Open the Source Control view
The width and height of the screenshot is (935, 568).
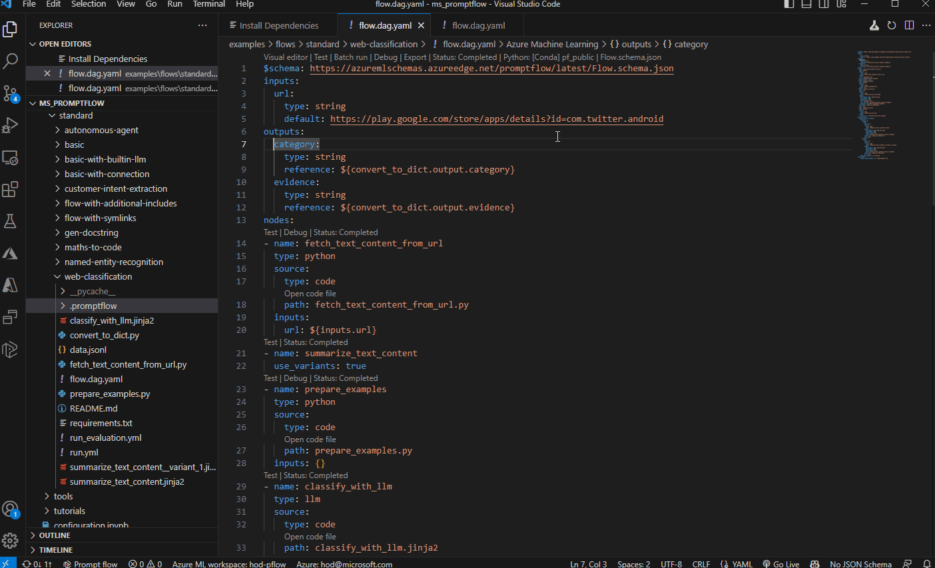pos(11,93)
